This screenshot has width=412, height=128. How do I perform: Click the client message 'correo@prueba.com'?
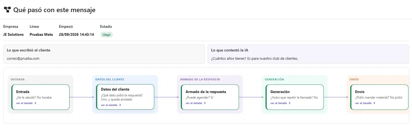point(23,59)
